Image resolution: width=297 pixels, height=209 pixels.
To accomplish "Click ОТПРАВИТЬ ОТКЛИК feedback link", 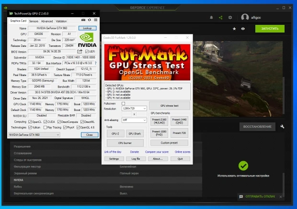I will 260,197.
